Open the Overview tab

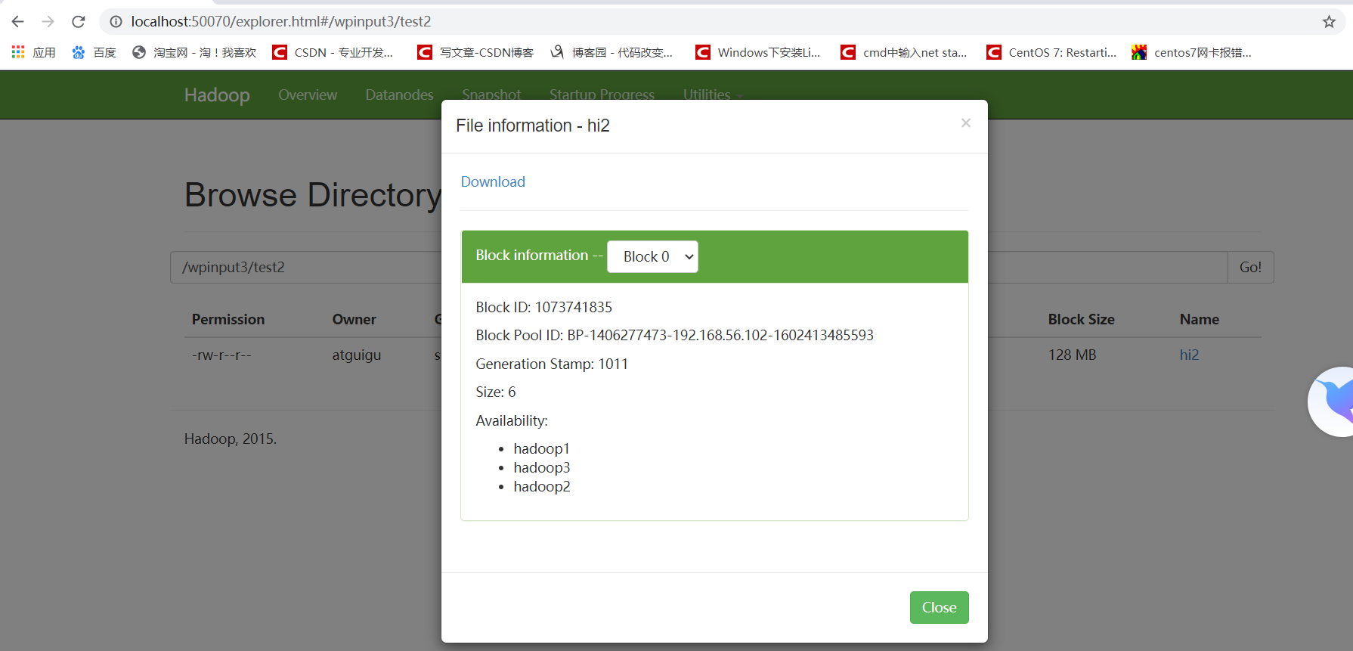pos(308,95)
